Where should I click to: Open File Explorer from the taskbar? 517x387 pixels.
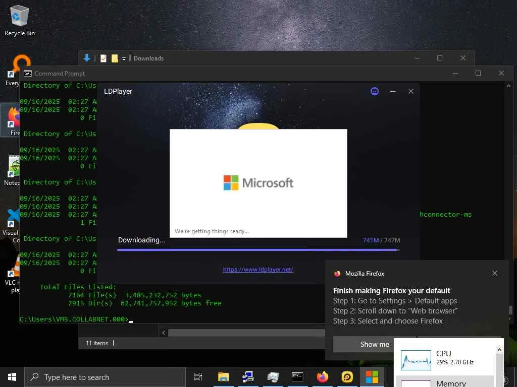[223, 377]
